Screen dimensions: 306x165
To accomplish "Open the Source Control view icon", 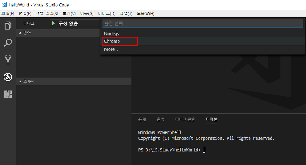I will (x=8, y=60).
